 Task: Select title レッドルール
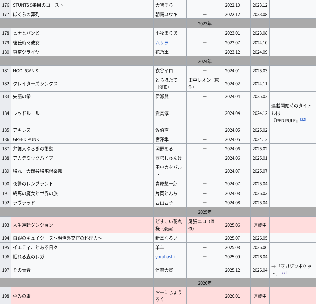click(x=26, y=113)
